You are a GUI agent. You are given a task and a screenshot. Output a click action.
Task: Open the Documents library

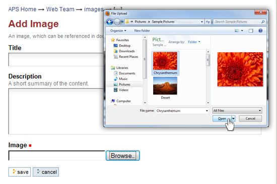click(127, 73)
